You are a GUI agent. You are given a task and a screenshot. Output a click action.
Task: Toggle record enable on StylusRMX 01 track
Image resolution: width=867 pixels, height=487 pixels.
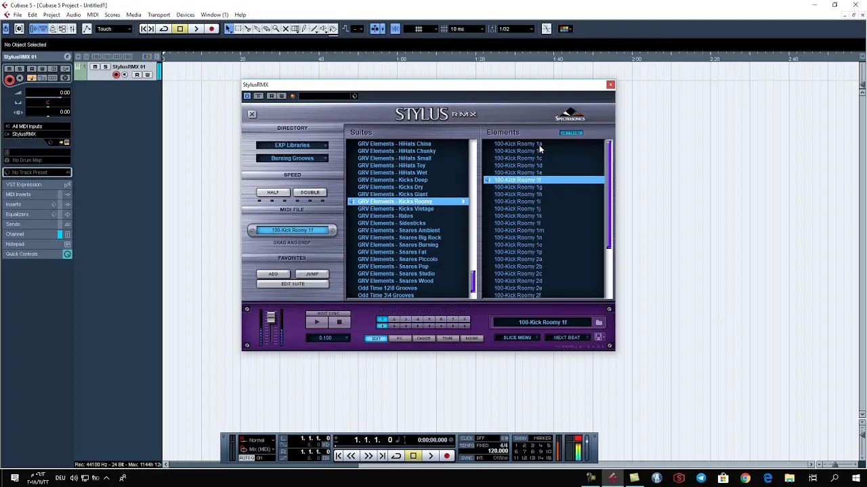tap(116, 74)
